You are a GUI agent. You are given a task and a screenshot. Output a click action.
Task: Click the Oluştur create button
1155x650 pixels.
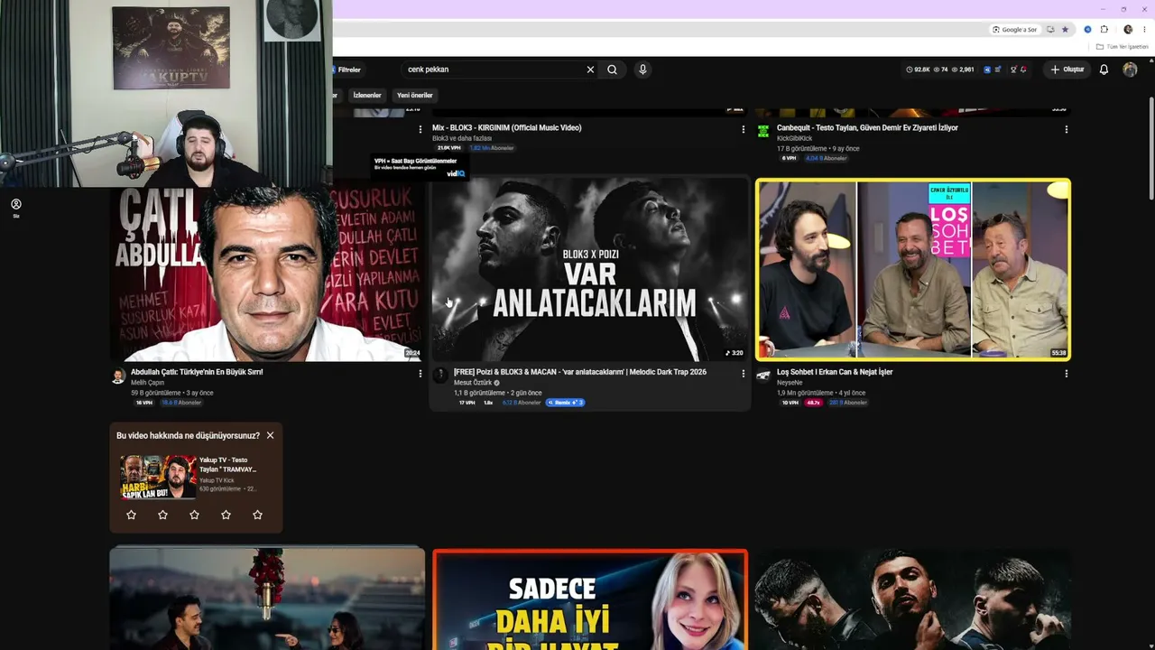tap(1067, 70)
